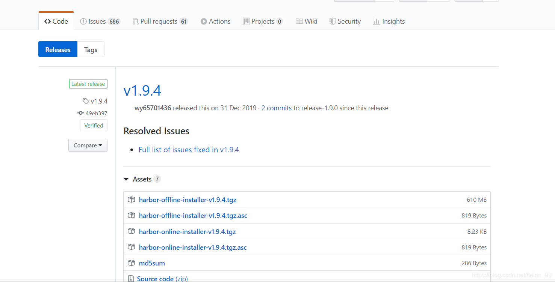View the 2 commits since this release
This screenshot has height=282, width=555.
point(277,108)
